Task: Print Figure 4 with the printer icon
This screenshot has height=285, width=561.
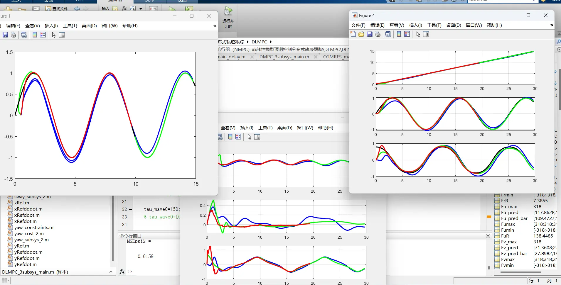Action: (x=378, y=34)
